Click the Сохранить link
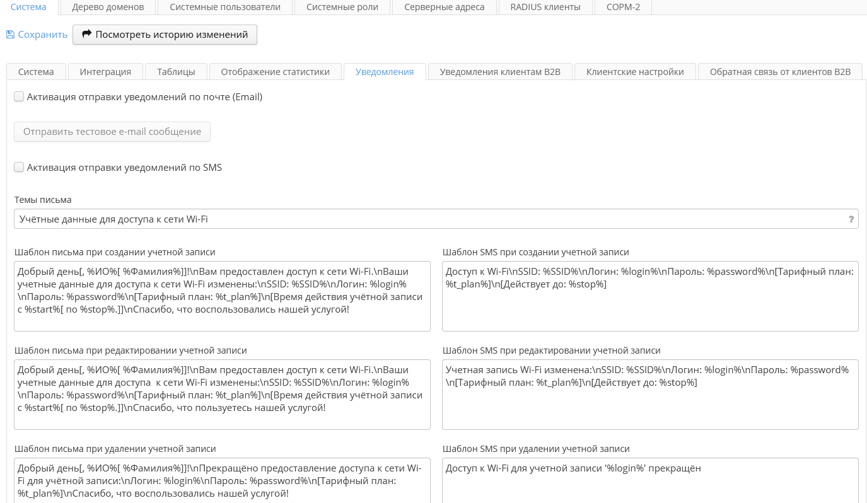The height and width of the screenshot is (503, 867). (42, 35)
